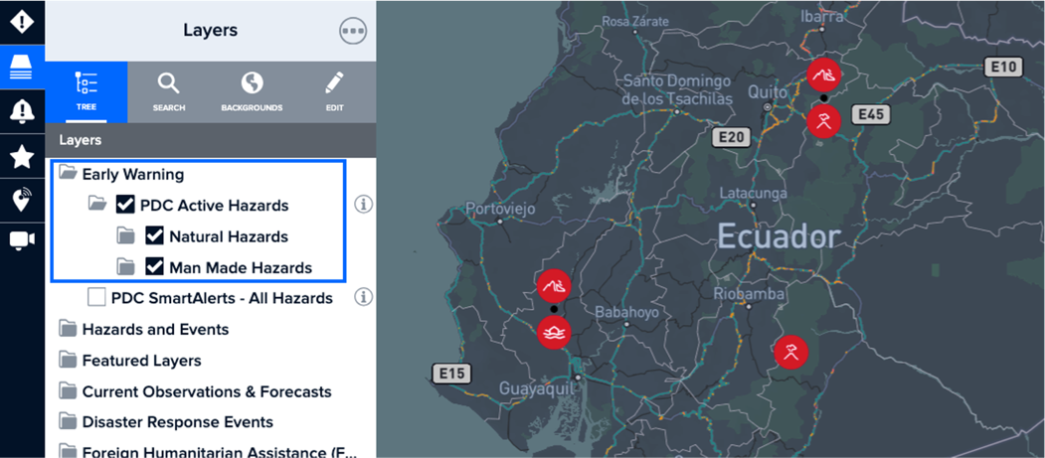
Task: Select the Featured Layers label
Action: (141, 361)
